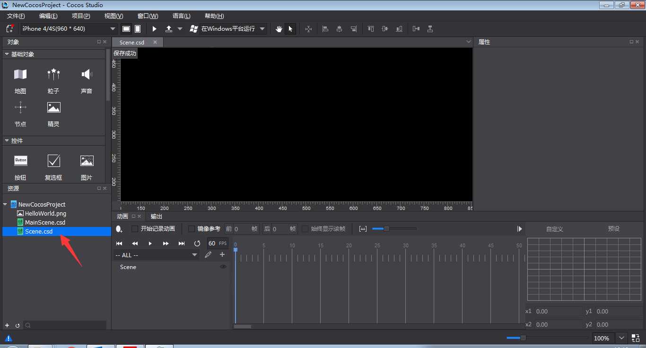Pick the 按钮 button widget

[20, 167]
